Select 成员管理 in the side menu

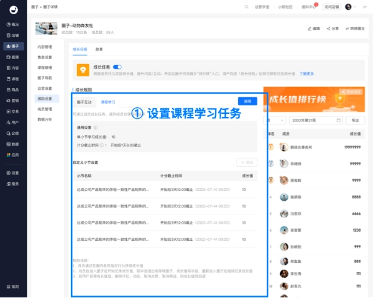click(46, 109)
